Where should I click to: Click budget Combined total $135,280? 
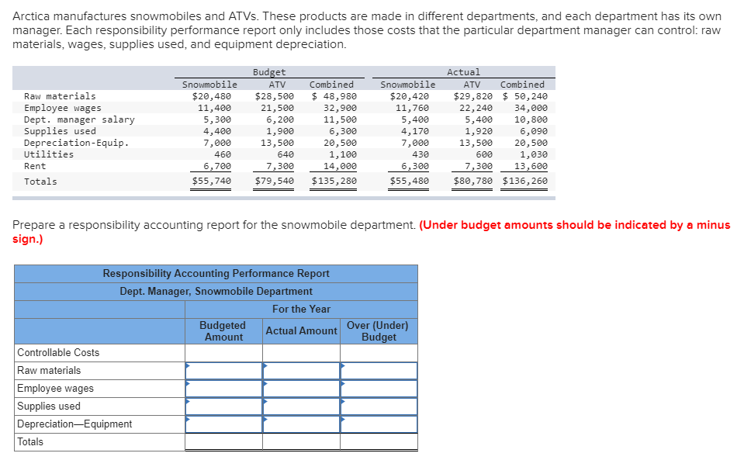334,181
